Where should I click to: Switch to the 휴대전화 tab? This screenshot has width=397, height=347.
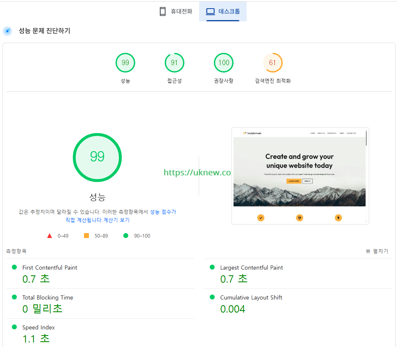175,11
